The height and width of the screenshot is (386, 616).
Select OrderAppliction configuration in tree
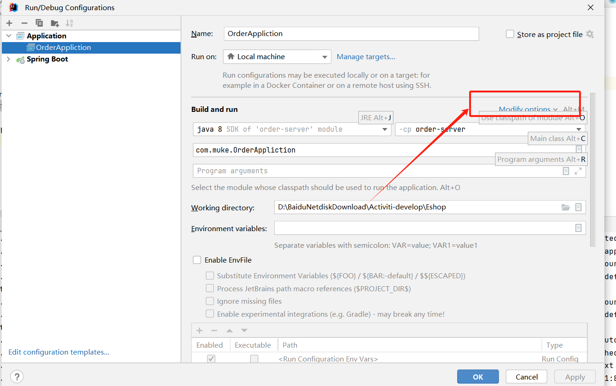[x=91, y=47]
